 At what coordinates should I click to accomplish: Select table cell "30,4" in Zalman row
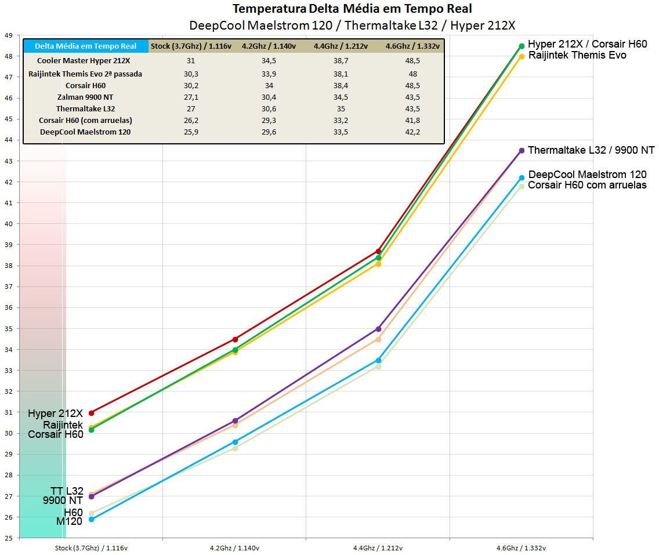[269, 97]
